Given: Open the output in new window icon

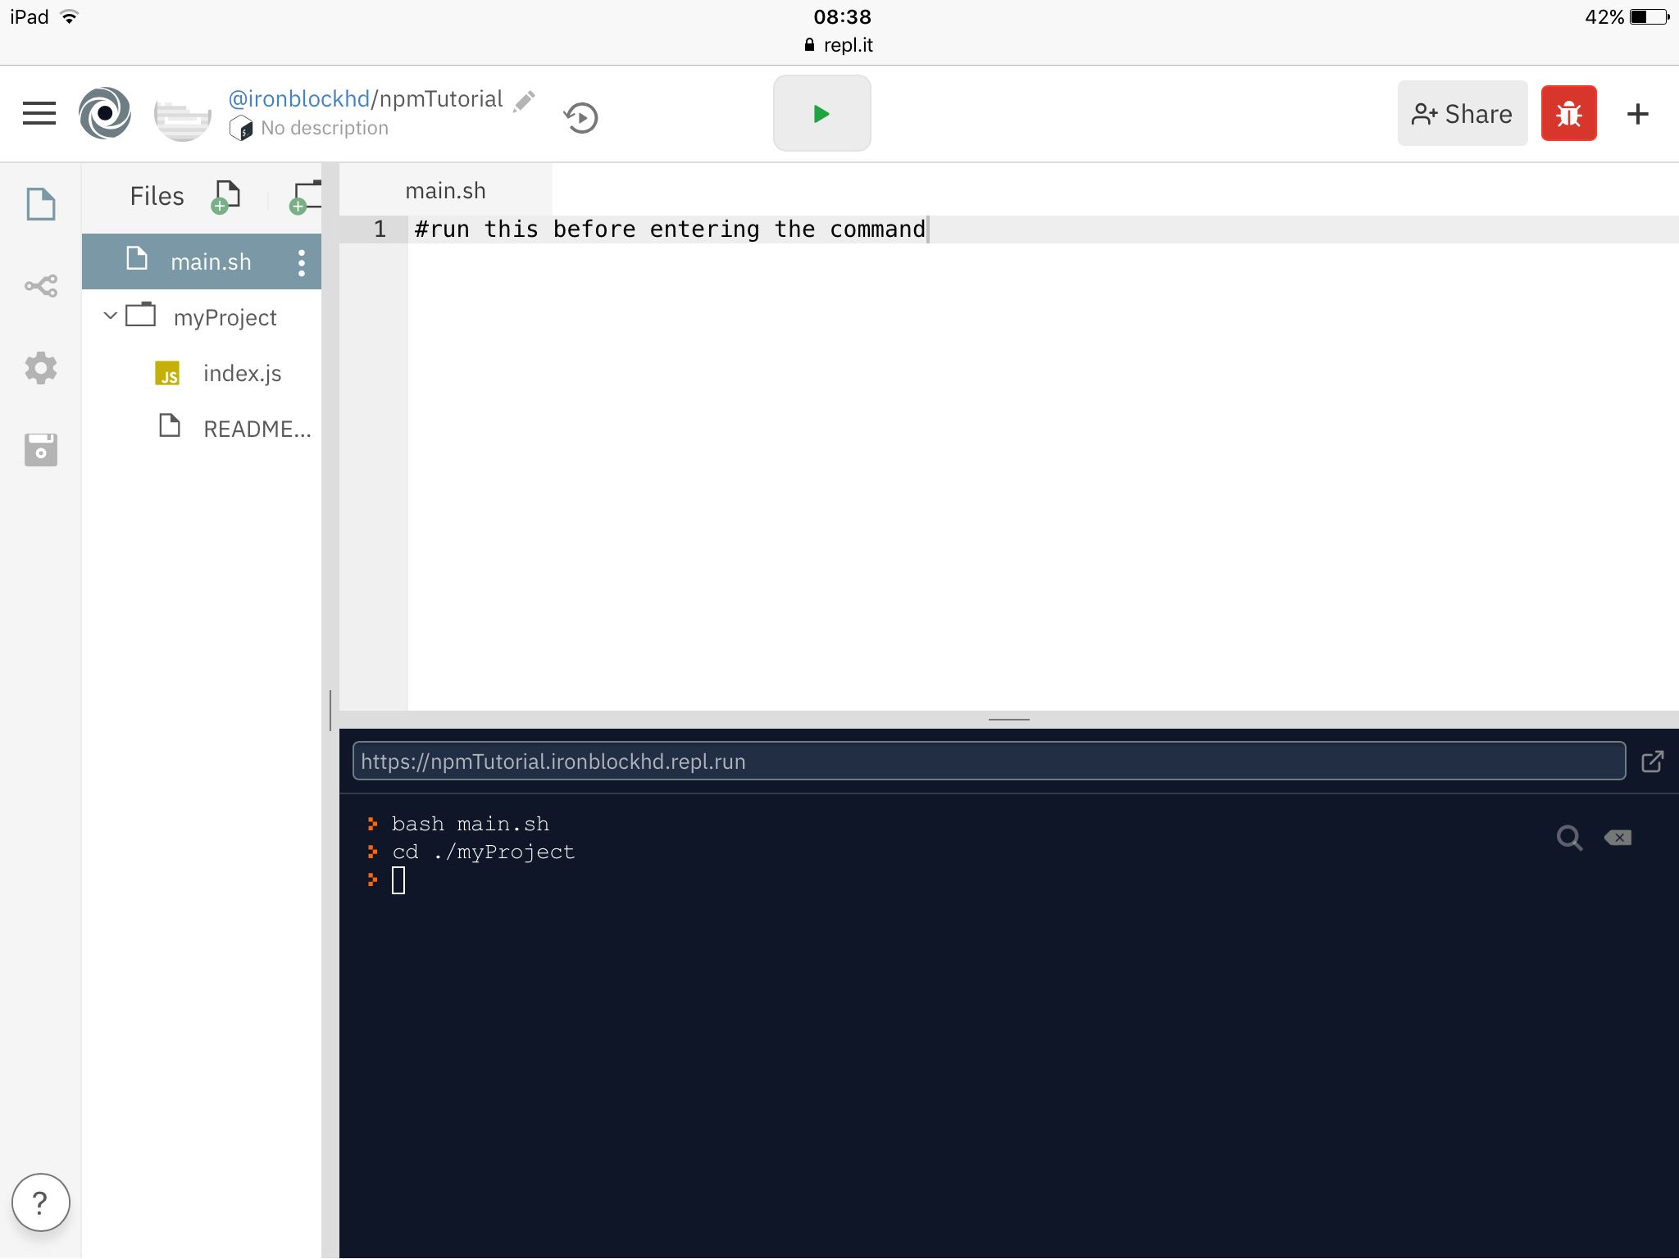Looking at the screenshot, I should tap(1652, 761).
